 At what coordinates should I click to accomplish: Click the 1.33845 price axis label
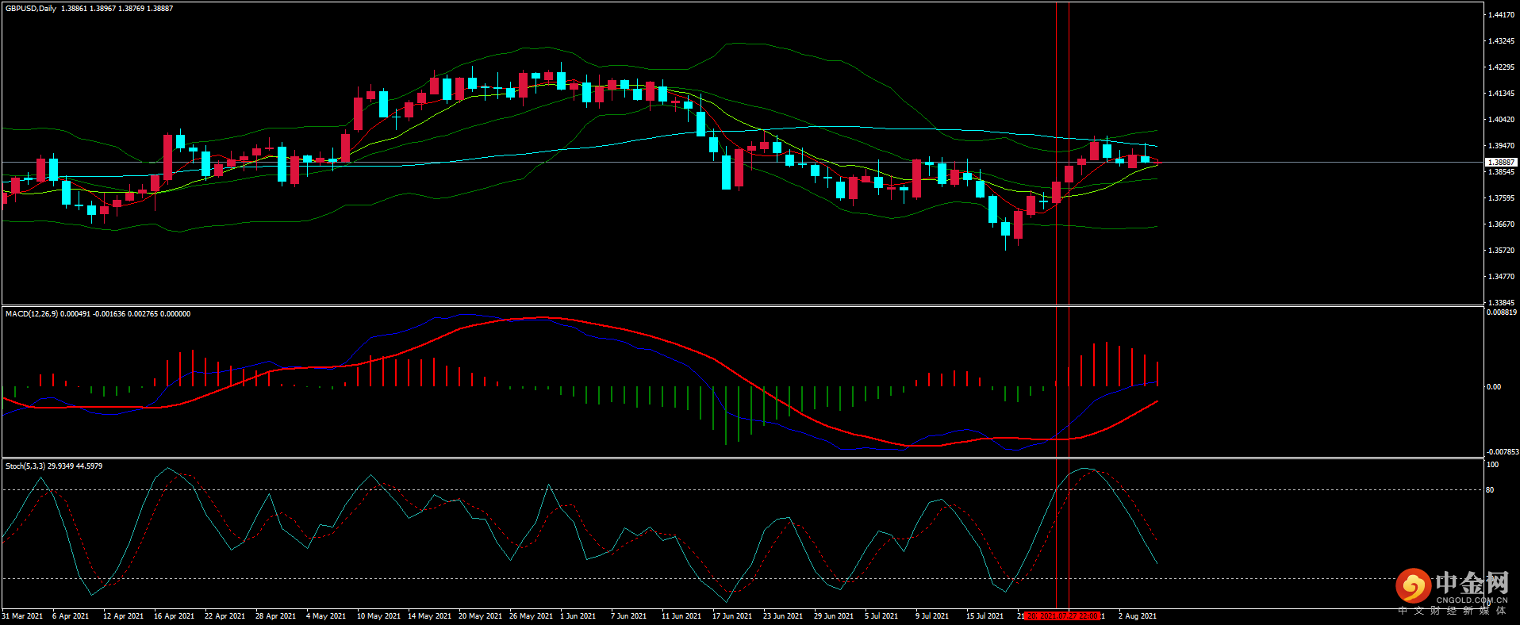[x=1501, y=303]
